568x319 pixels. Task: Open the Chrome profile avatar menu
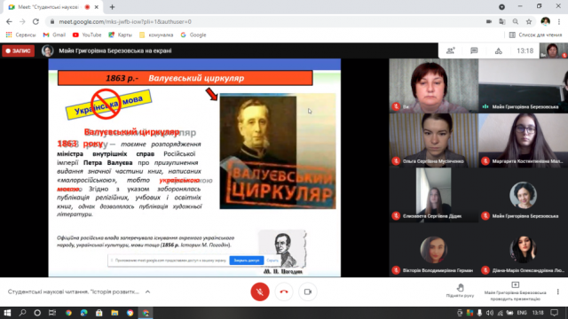point(545,21)
